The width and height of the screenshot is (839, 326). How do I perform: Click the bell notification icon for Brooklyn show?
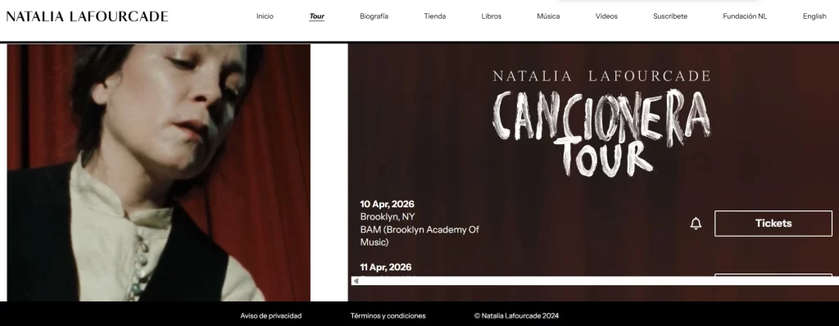pos(696,224)
